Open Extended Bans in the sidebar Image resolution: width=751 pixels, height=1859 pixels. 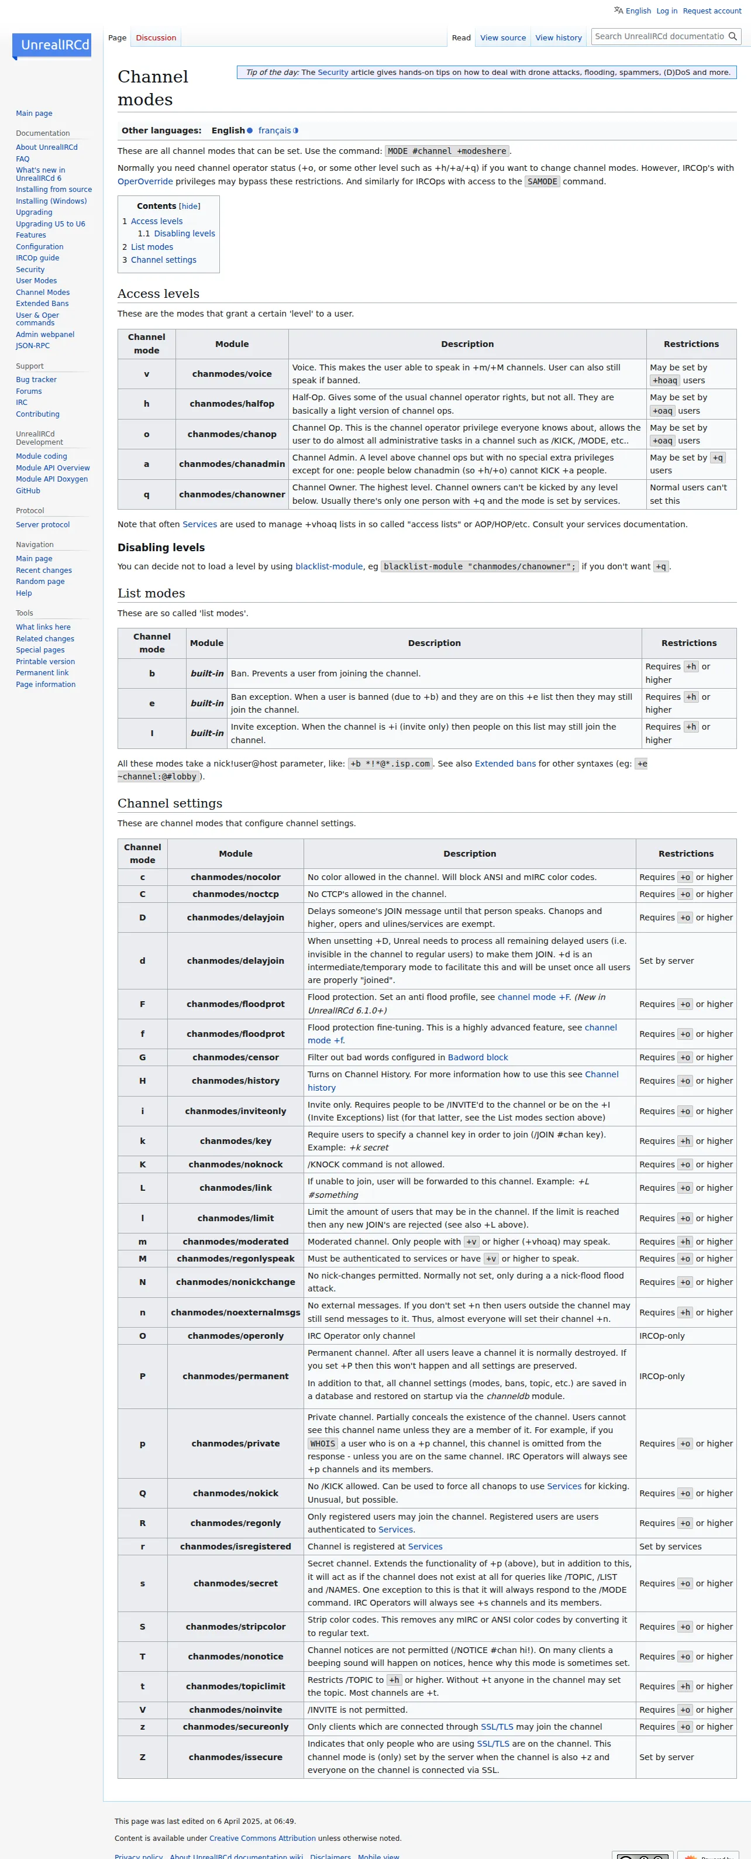click(42, 304)
